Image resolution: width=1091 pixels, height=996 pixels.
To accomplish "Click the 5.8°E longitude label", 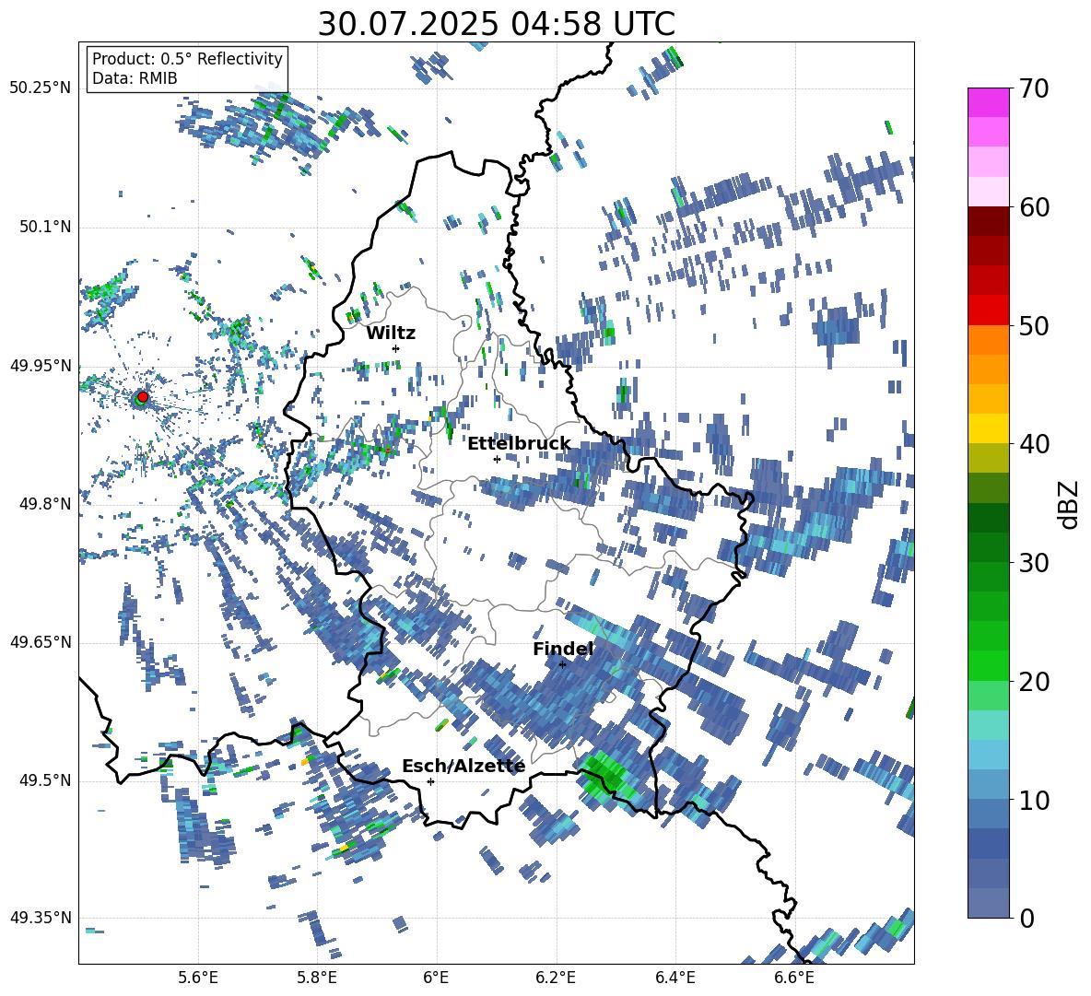I will click(317, 978).
